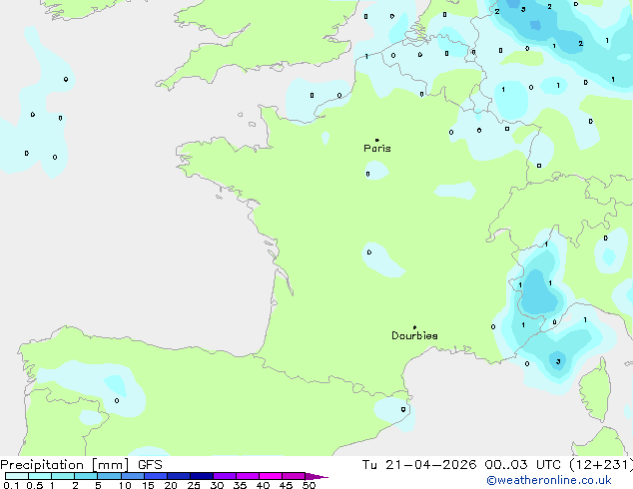Image resolution: width=633 pixels, height=489 pixels.
Task: Pick the 35–40 mm legend color swatch
Action: [248, 476]
